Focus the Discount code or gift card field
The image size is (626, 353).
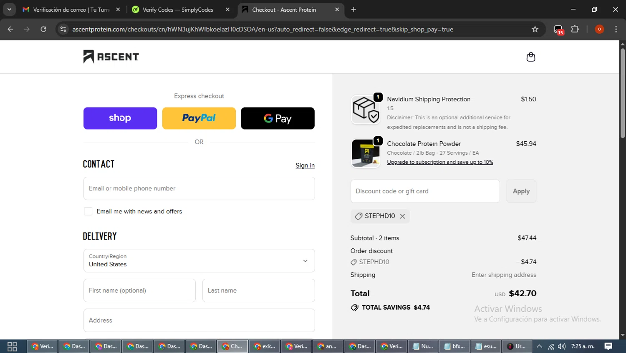425,191
